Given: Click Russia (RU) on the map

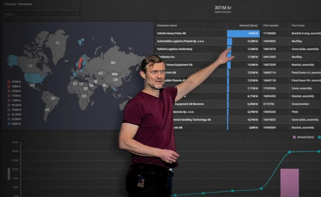Looking at the screenshot, I should point(113,63).
